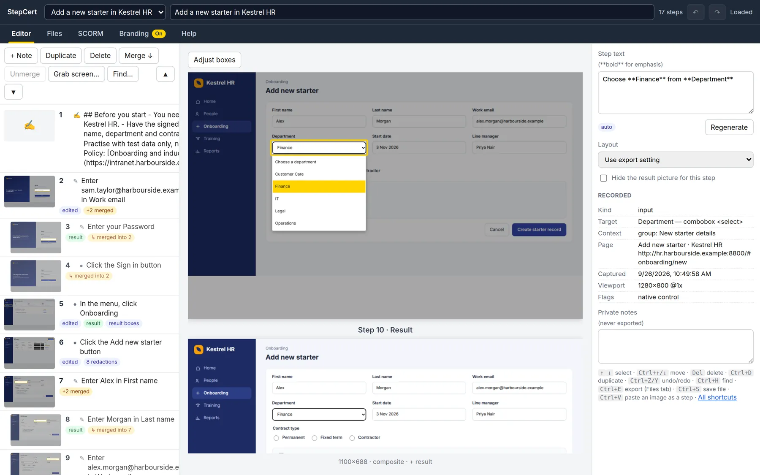Click the Department select in result picture
Image resolution: width=760 pixels, height=475 pixels.
coord(319,414)
